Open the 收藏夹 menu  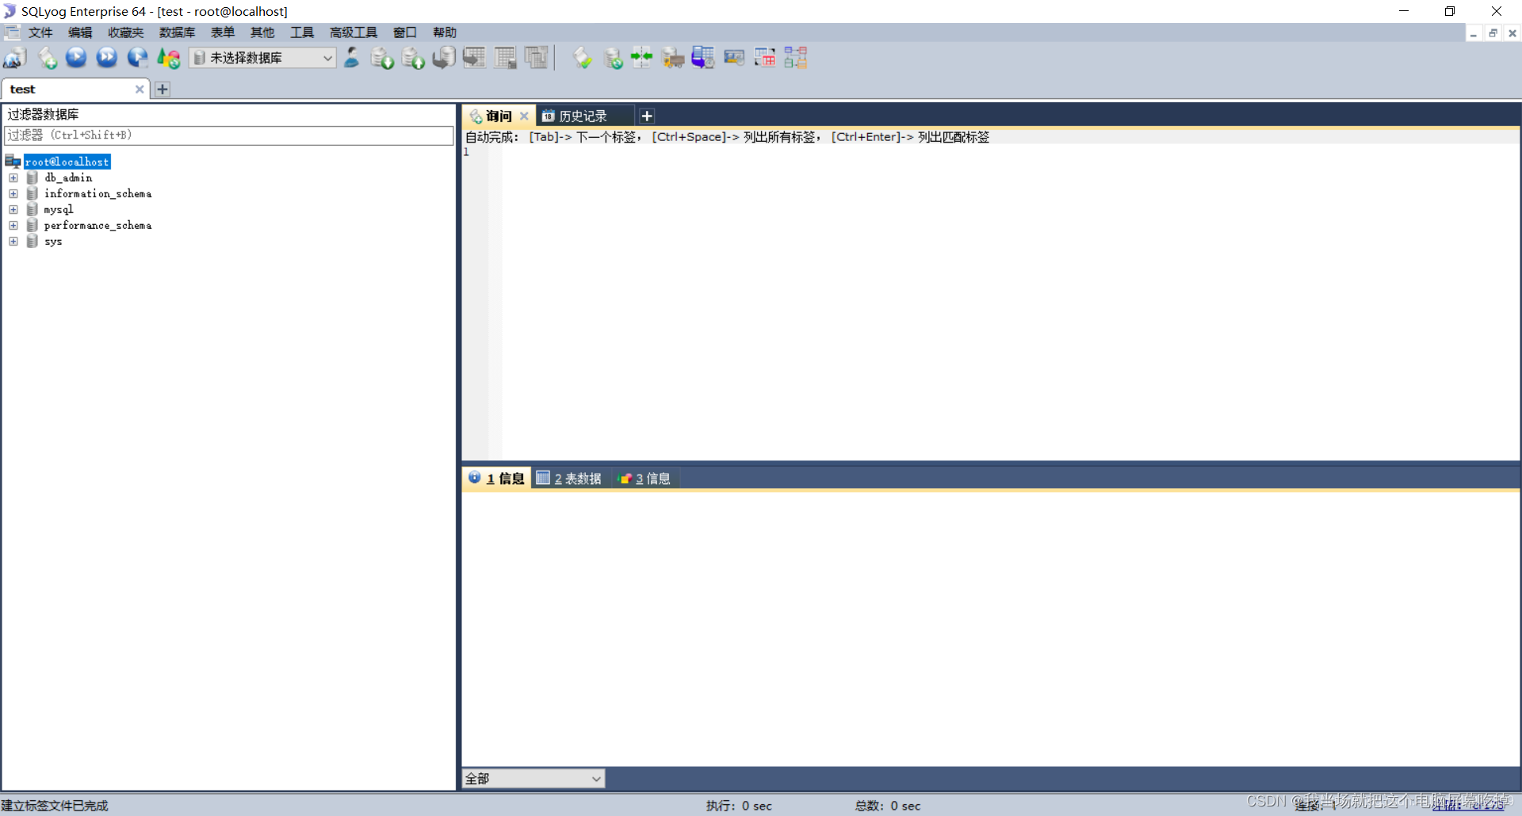(x=126, y=32)
